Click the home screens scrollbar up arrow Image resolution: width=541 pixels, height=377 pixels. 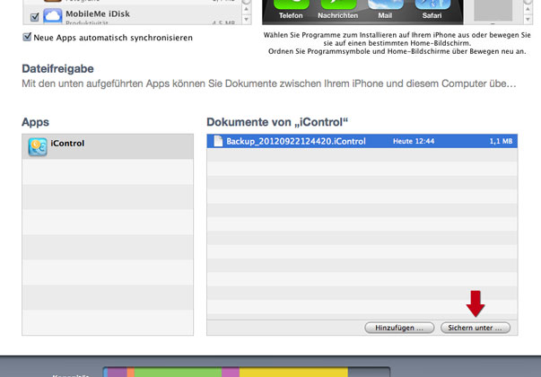click(528, 9)
